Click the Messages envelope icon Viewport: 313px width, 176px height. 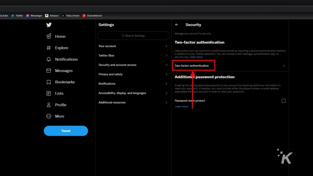pyautogui.click(x=49, y=71)
